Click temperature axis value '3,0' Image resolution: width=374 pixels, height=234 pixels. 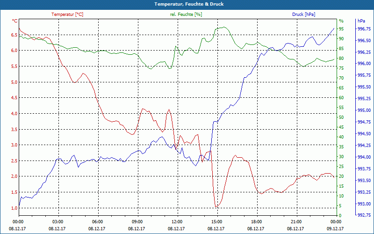14,145
